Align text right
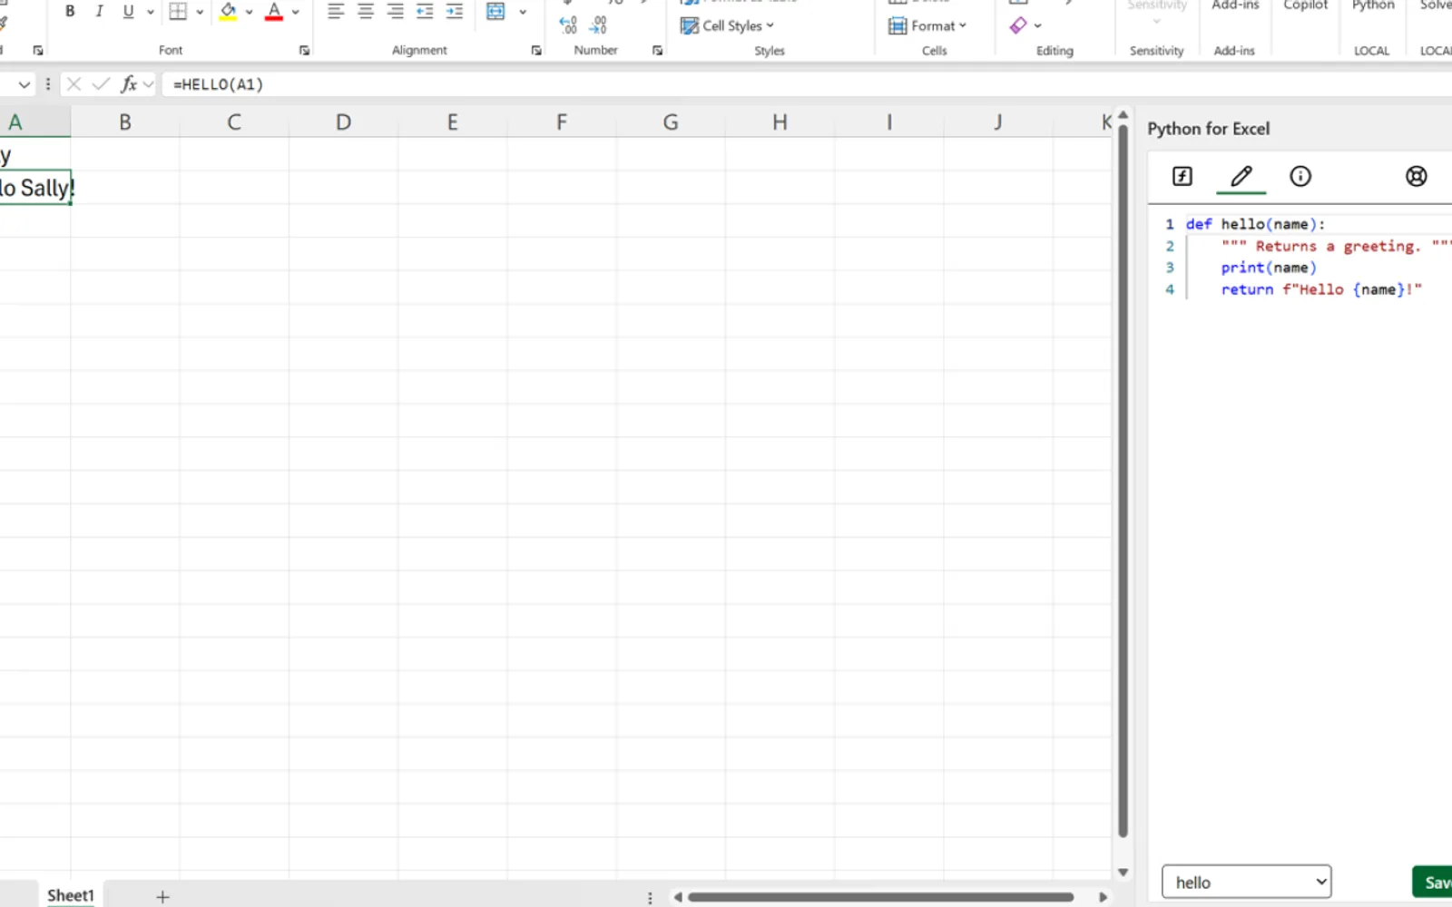1452x907 pixels. click(x=396, y=12)
